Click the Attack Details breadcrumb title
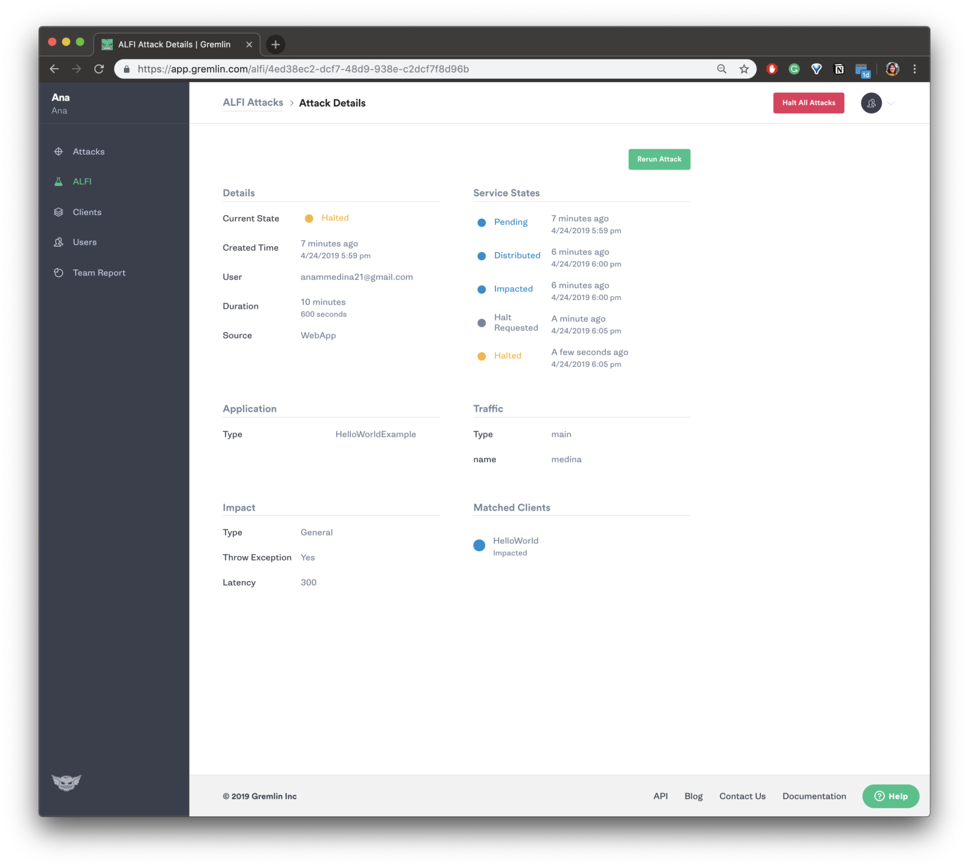This screenshot has width=969, height=868. 332,103
